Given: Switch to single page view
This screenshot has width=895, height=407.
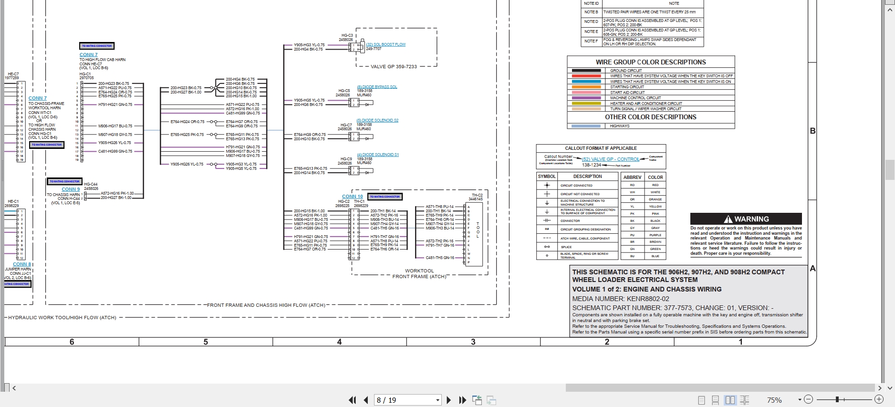Looking at the screenshot, I should (x=701, y=400).
